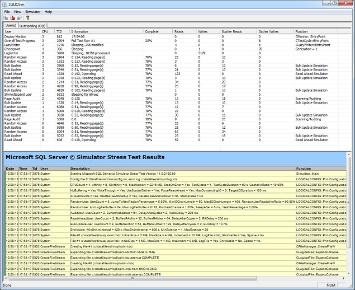Click the Complete column header
Image resolution: width=355 pixels, height=290 pixels.
tap(158, 31)
